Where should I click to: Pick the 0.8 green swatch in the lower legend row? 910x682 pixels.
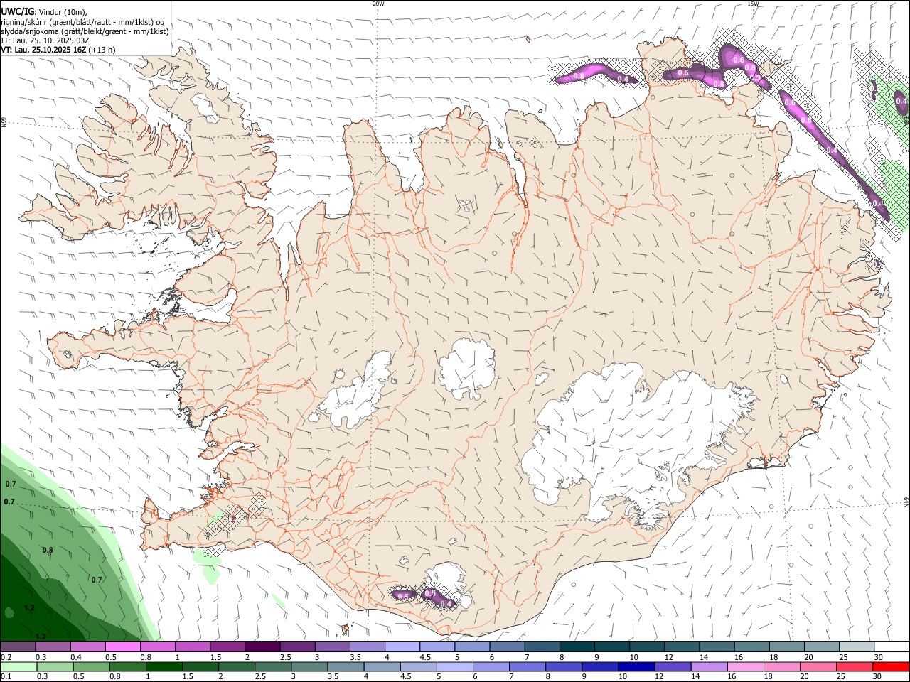(x=128, y=667)
